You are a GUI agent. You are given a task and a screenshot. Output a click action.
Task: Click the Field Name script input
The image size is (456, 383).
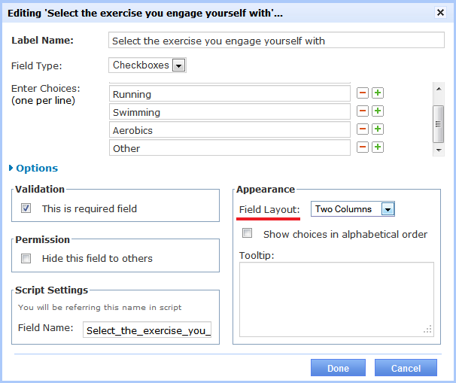(x=147, y=330)
